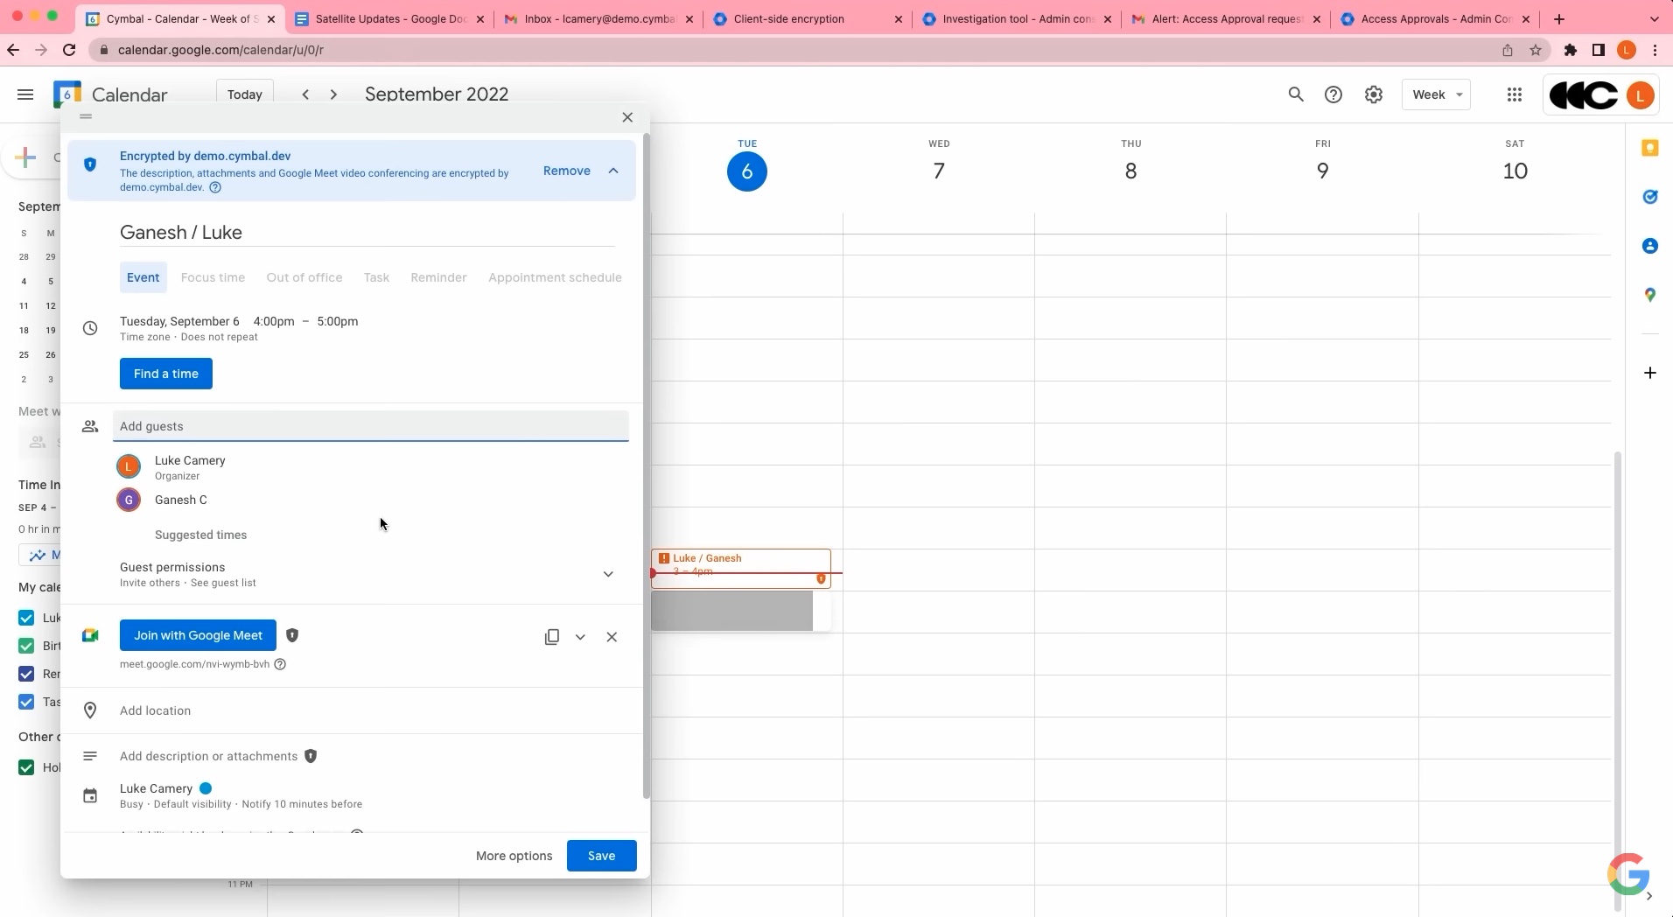The image size is (1673, 917).
Task: Uncheck the Holidays calendar
Action: (x=25, y=767)
